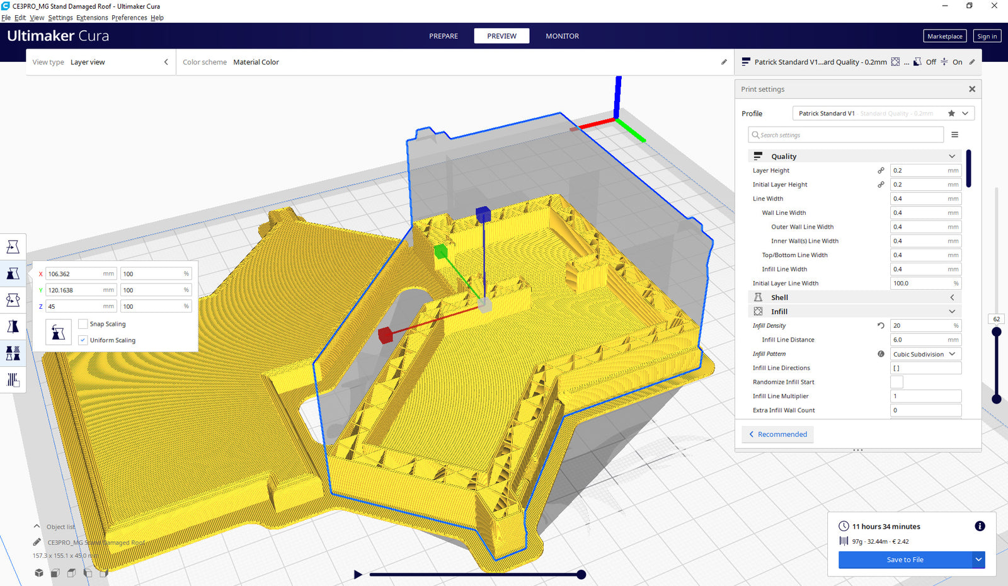The image size is (1008, 586).
Task: Open the Extensions menu
Action: click(92, 18)
